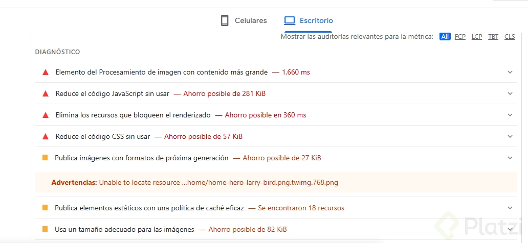Click red triangle beside render-blocking resources audit
Screen dimensions: 528x243
tap(45, 115)
